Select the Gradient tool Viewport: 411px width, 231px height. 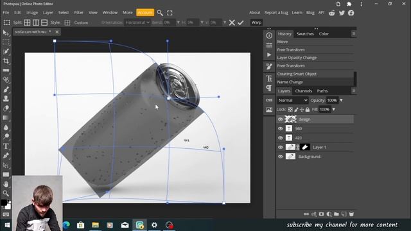6,117
